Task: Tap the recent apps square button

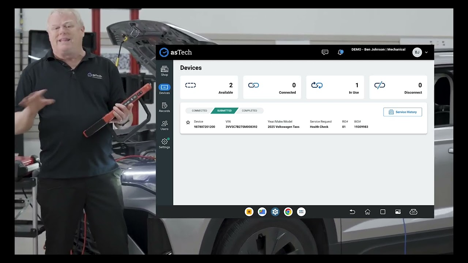Action: [383, 212]
